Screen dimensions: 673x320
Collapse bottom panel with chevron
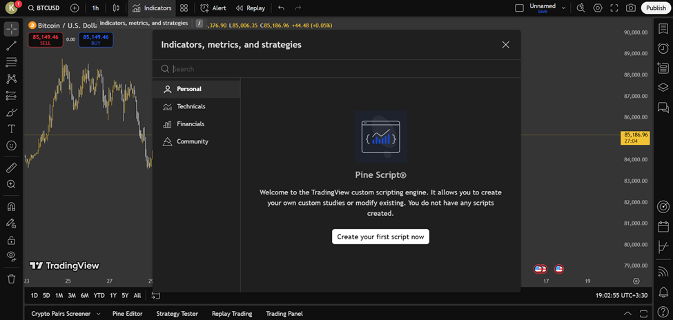pos(627,314)
